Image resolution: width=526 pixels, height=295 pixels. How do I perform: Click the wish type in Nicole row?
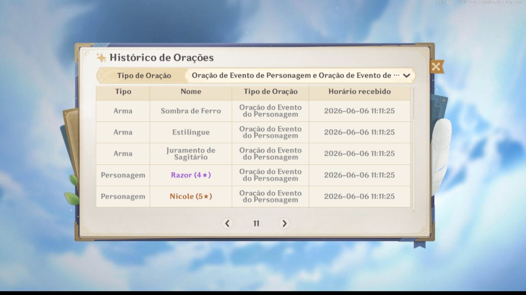tap(270, 197)
